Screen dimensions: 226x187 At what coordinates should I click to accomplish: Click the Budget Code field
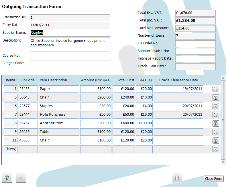[x=70, y=64]
